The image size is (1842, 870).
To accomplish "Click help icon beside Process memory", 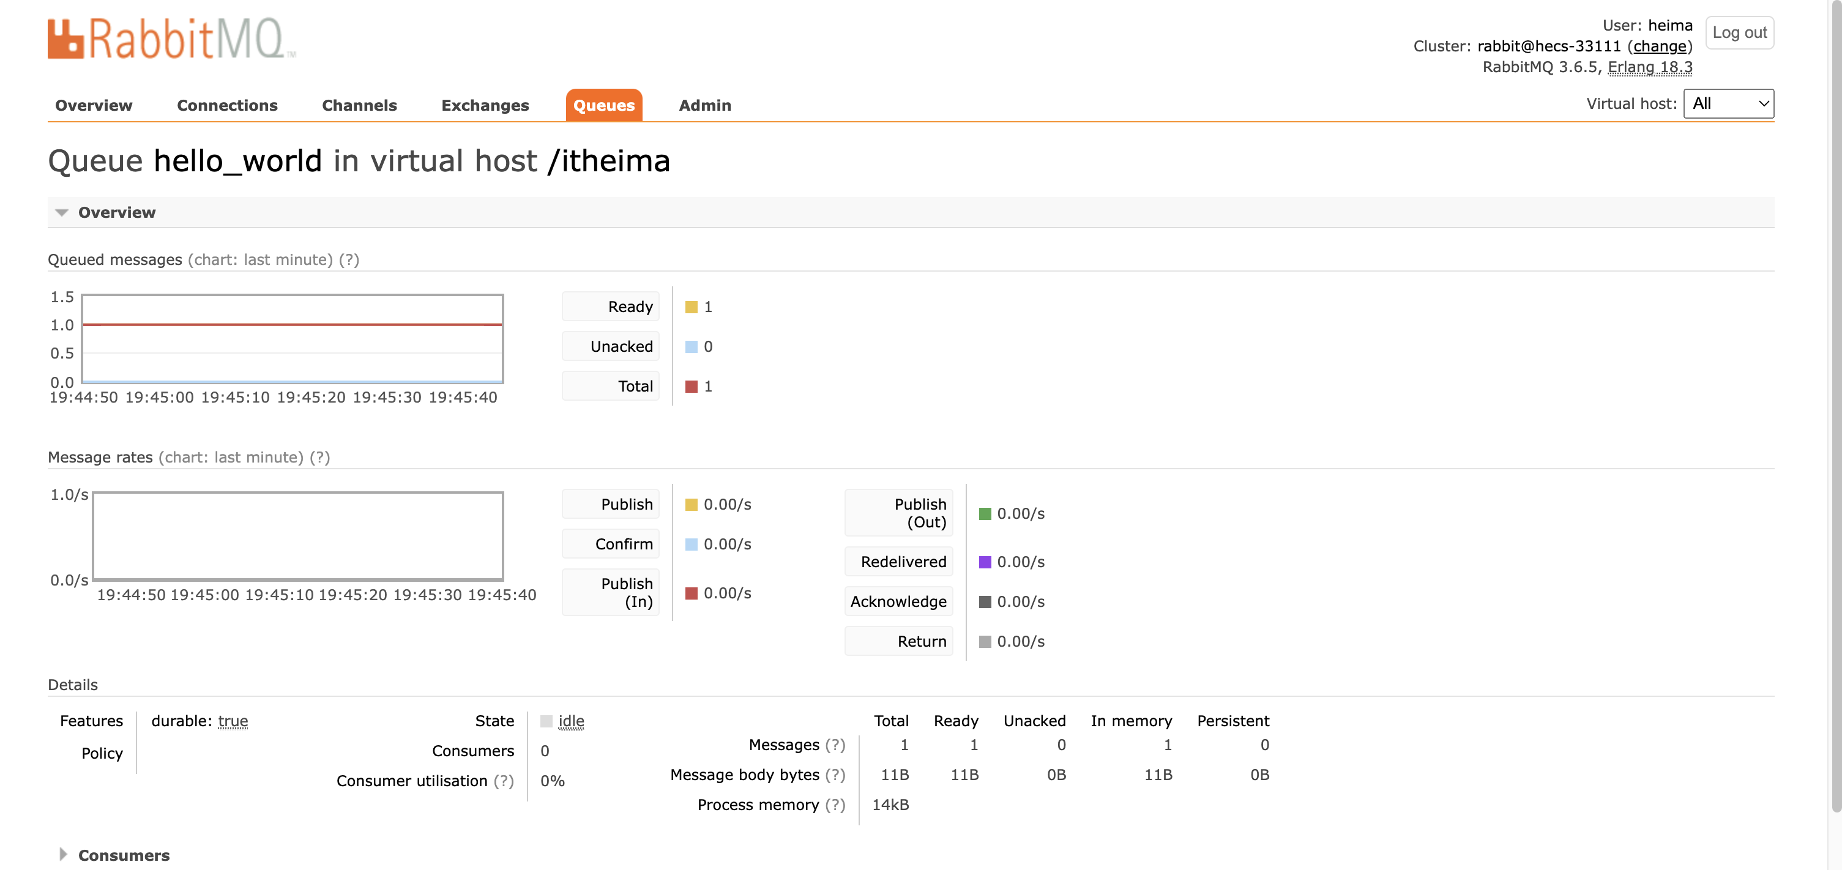I will pyautogui.click(x=835, y=805).
